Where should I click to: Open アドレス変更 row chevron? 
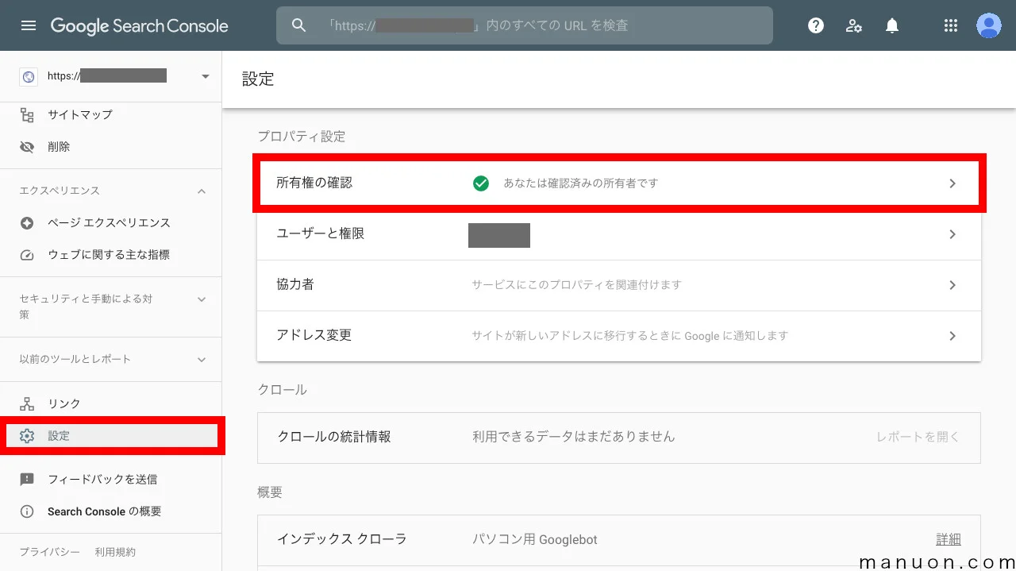point(952,336)
